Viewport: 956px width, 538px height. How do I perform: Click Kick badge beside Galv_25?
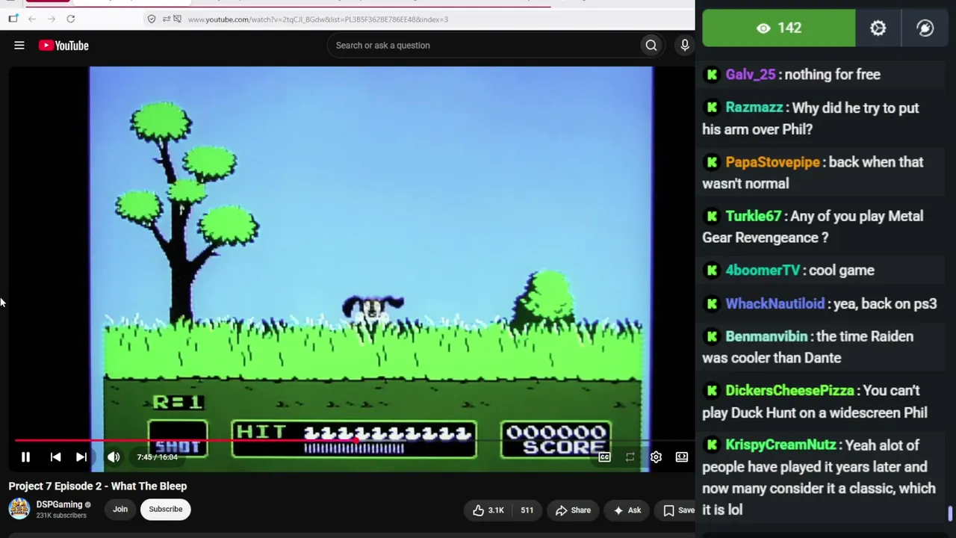tap(712, 75)
